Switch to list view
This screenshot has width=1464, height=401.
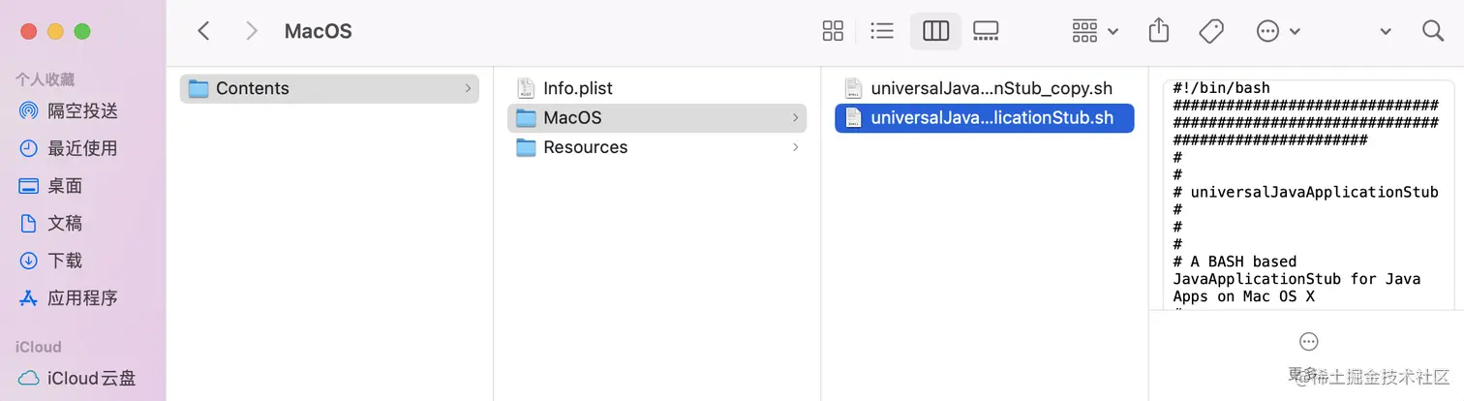pyautogui.click(x=882, y=31)
